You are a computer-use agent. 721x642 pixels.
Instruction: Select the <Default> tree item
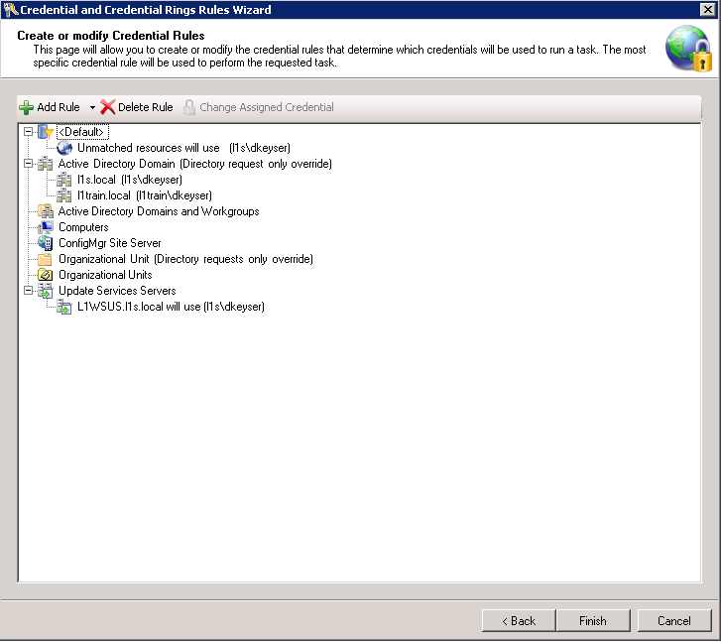[x=82, y=132]
